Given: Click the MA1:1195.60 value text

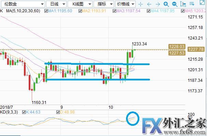Looking at the screenshot, I should point(60,11).
